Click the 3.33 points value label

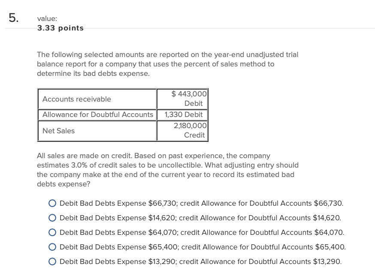pyautogui.click(x=60, y=28)
